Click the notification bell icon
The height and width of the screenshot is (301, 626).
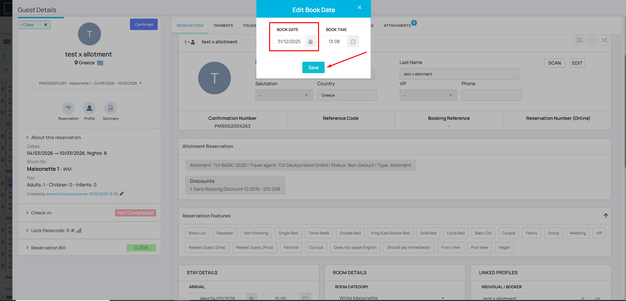click(592, 40)
